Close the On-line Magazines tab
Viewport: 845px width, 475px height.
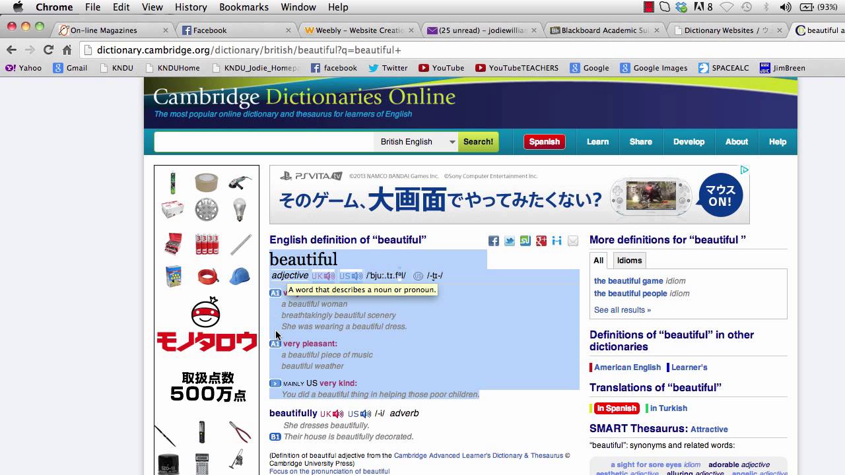(x=166, y=30)
